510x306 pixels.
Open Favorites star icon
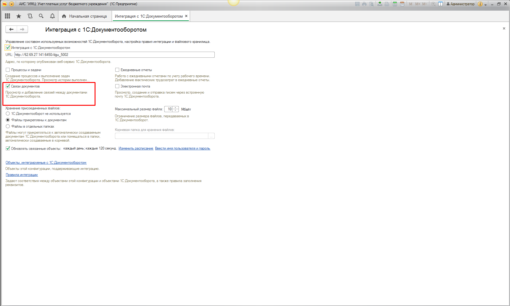(x=19, y=16)
